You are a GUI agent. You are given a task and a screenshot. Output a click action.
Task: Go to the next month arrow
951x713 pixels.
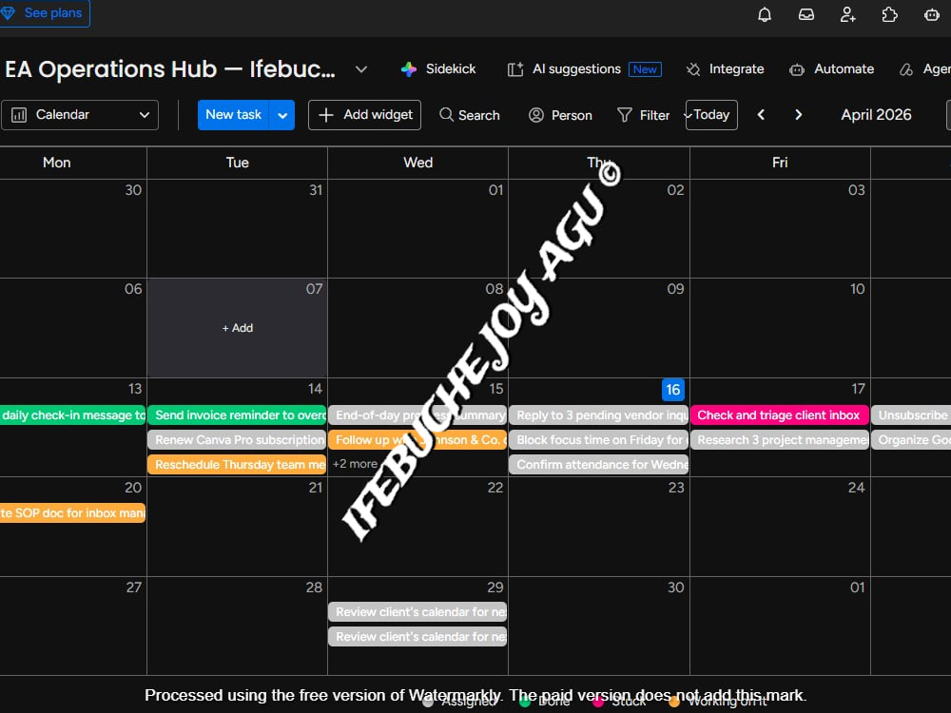click(x=798, y=115)
